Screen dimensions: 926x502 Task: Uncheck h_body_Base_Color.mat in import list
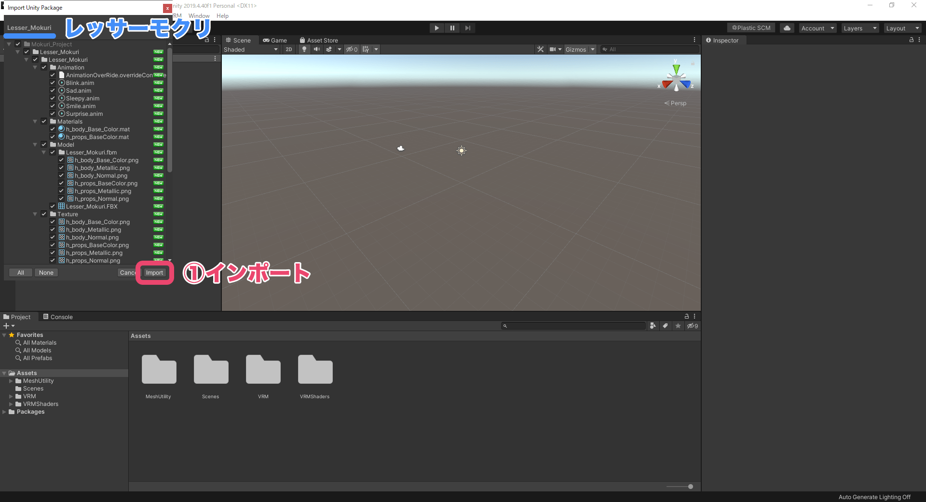pyautogui.click(x=53, y=129)
